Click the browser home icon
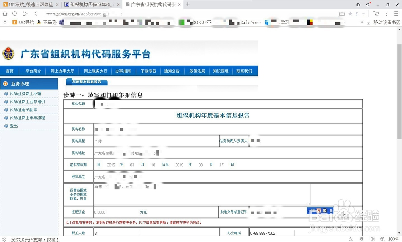The image size is (402, 242). click(x=5, y=14)
